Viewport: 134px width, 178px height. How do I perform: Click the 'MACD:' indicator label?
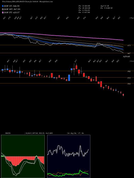[8, 133]
